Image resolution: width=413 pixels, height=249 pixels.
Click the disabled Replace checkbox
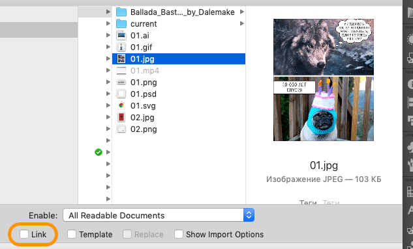tap(127, 234)
